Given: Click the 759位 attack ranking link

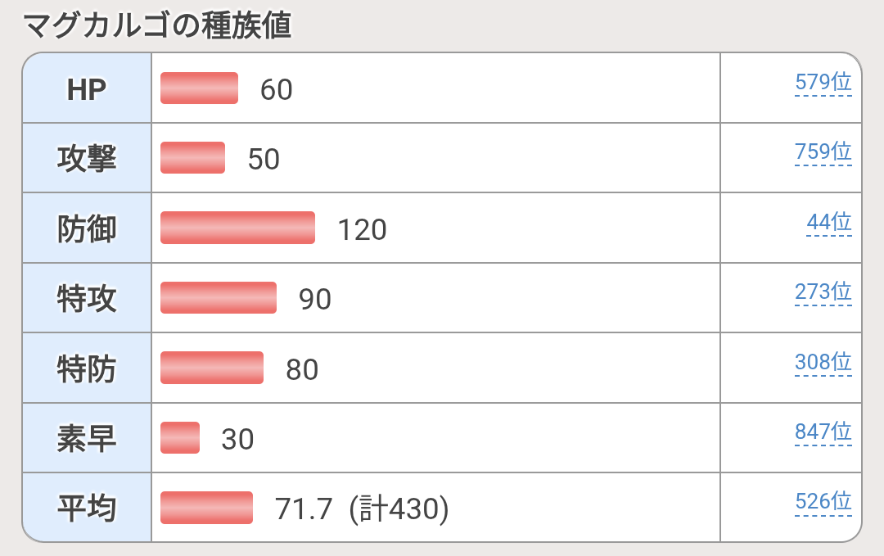Looking at the screenshot, I should 823,152.
